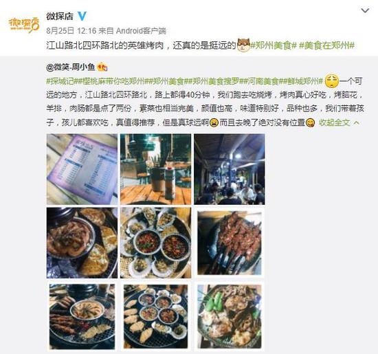
Task: View the grilled eggplant and peppers photo
Action: [x=230, y=317]
